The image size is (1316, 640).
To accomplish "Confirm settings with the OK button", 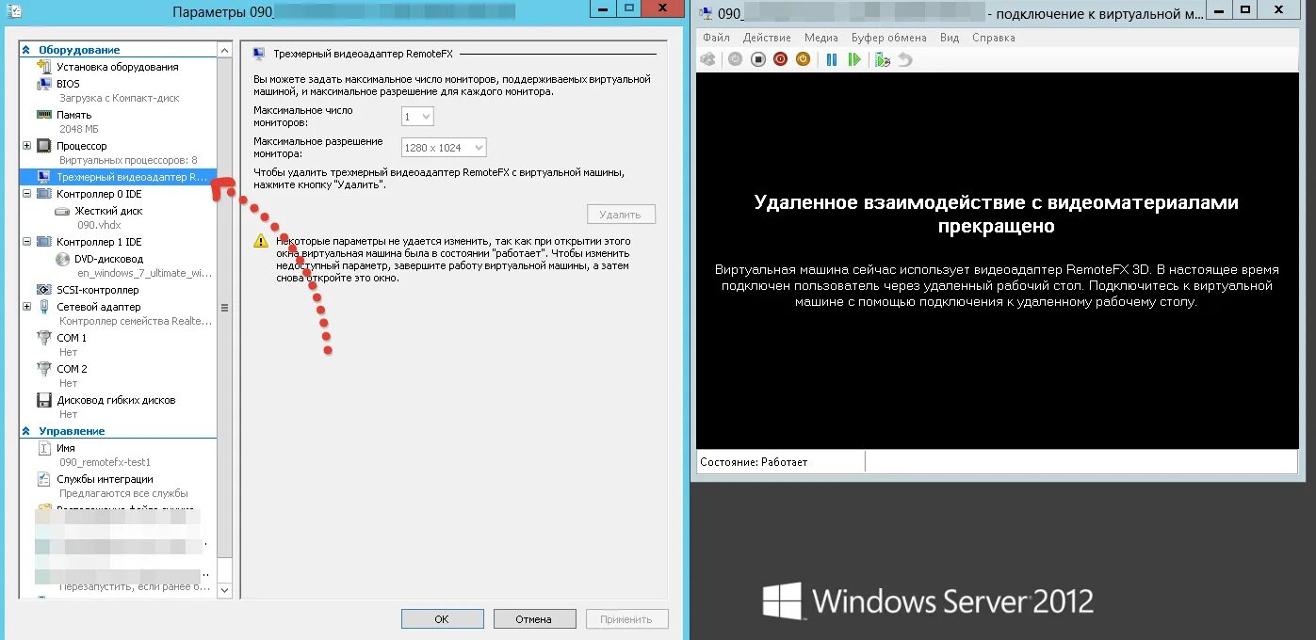I will (442, 619).
